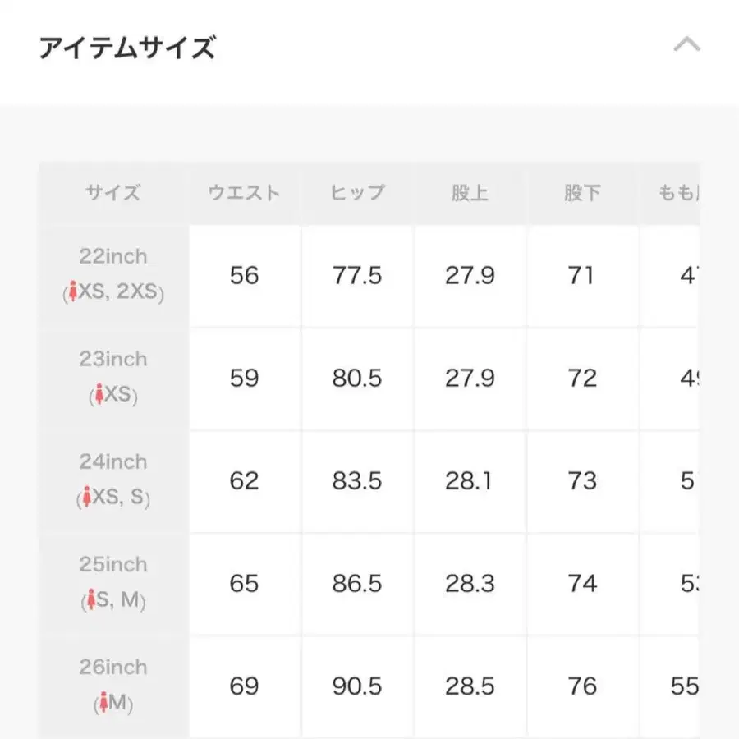
Task: Select the 股下 column header
Action: point(582,194)
